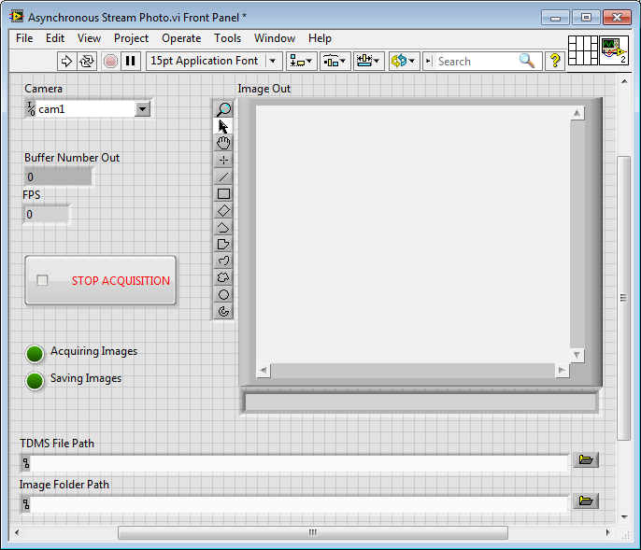Expand the Application Font dropdown
641x550 pixels.
point(273,61)
